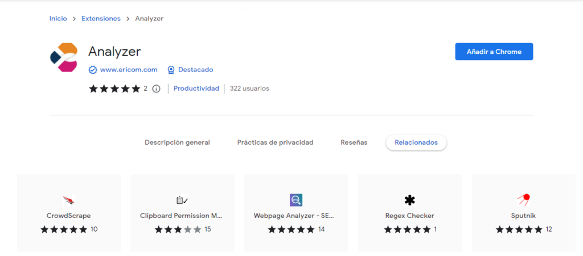This screenshot has width=583, height=256.
Task: Click the Analyzer extension heading
Action: [114, 52]
